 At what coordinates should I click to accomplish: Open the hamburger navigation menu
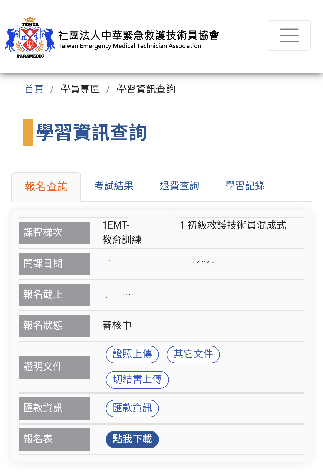[289, 35]
